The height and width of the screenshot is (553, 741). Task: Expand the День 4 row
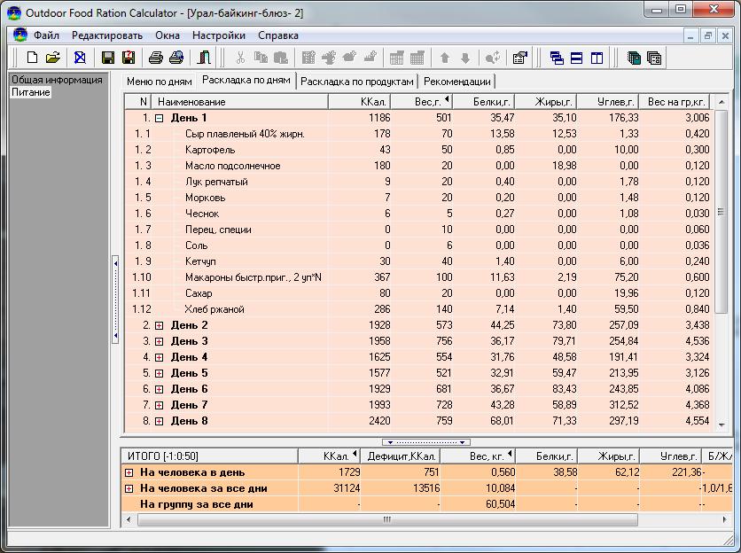(x=160, y=358)
